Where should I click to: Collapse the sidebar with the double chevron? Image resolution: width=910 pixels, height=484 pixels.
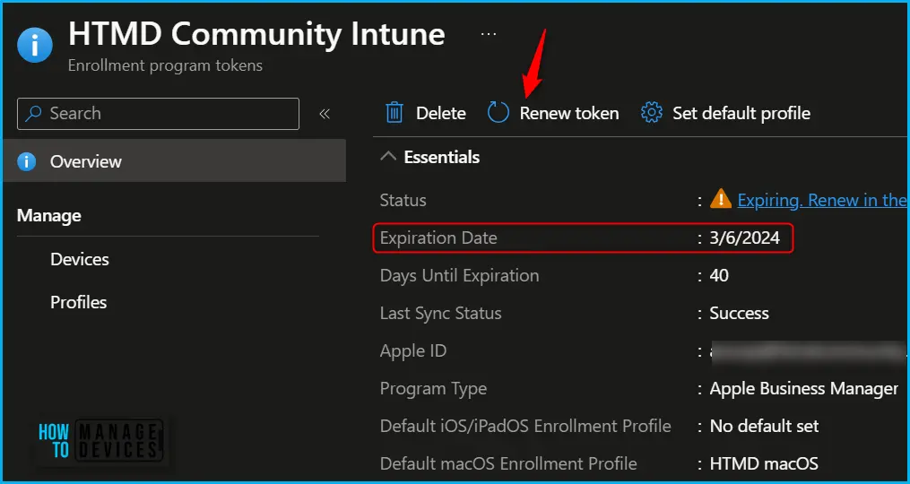325,114
